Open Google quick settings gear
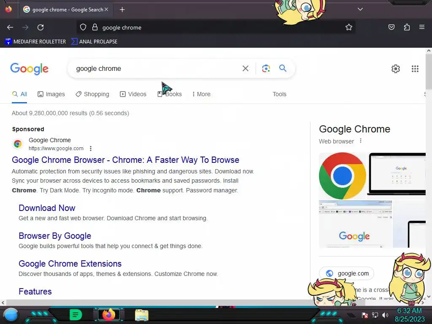 (x=396, y=69)
